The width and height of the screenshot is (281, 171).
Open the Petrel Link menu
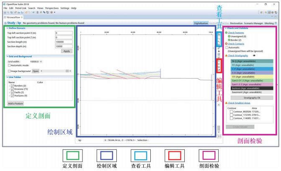coord(21,8)
